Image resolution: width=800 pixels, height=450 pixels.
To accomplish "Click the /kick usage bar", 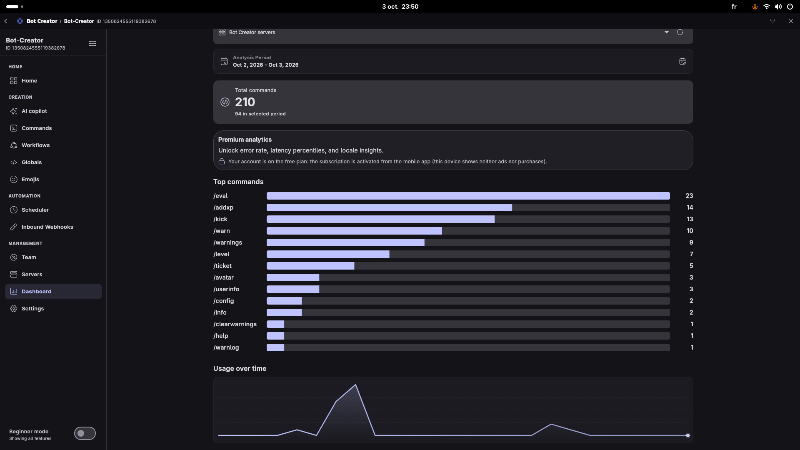I will pyautogui.click(x=468, y=219).
